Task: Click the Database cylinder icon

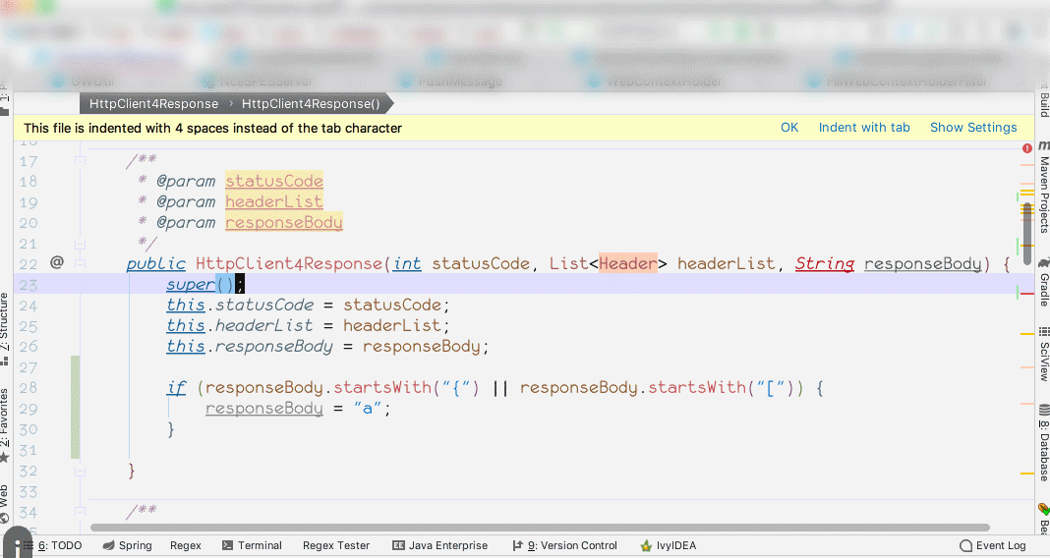Action: [x=1043, y=409]
